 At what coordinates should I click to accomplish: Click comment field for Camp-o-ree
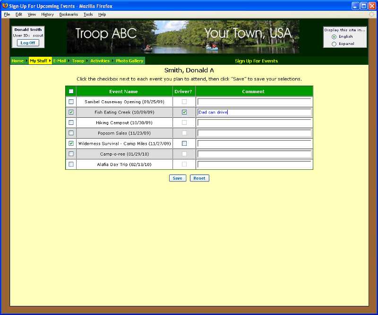254,154
